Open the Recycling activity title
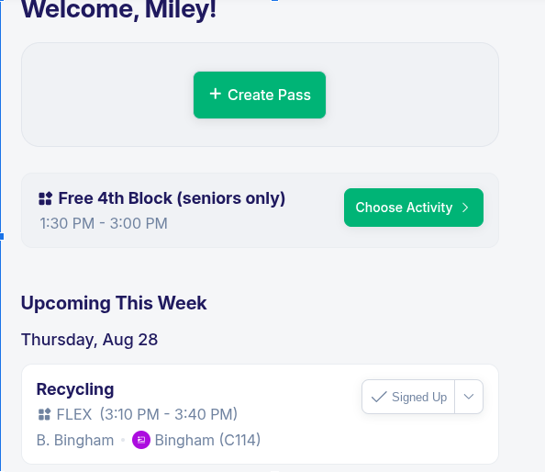This screenshot has height=472, width=545. coord(75,389)
